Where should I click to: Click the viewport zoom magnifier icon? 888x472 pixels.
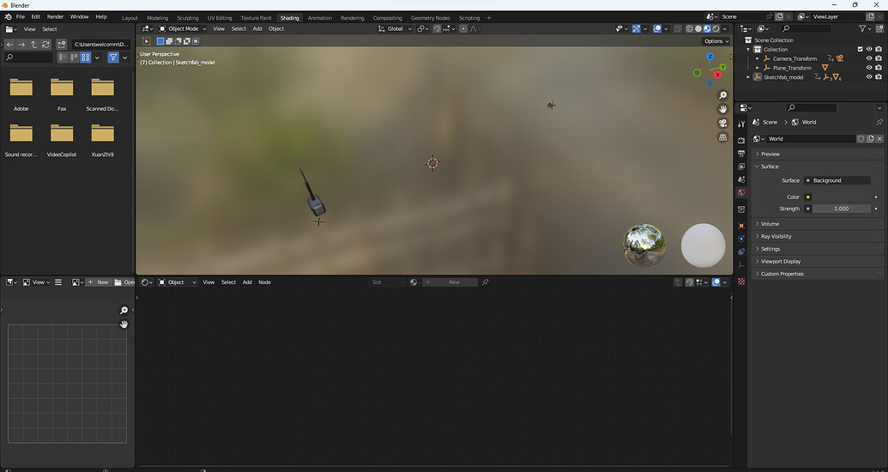(722, 95)
